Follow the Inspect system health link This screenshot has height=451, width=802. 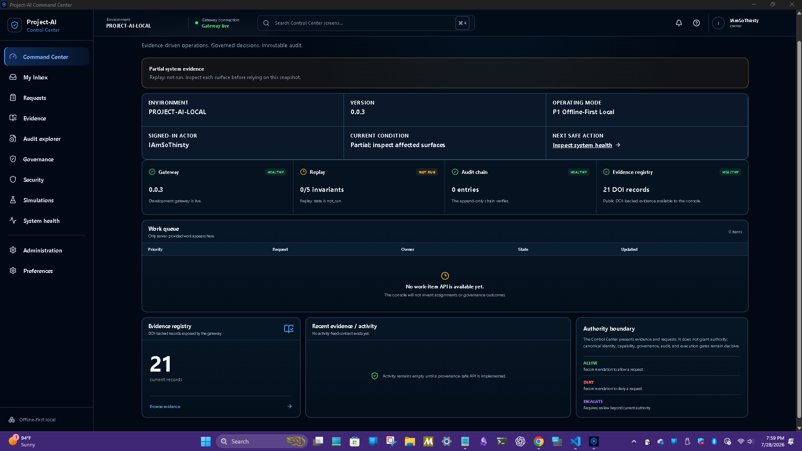[582, 145]
